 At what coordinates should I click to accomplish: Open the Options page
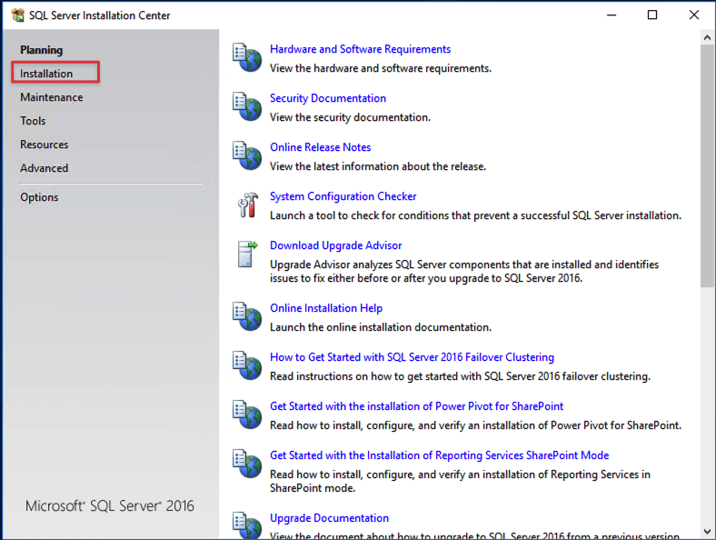pos(39,197)
